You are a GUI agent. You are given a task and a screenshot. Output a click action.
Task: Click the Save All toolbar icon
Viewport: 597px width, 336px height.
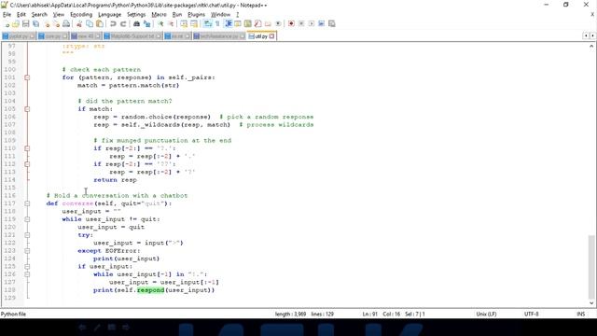(x=35, y=23)
